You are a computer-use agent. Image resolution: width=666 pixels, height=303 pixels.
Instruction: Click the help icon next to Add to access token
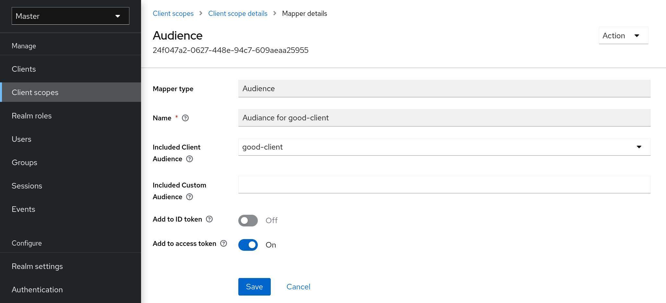tap(223, 244)
